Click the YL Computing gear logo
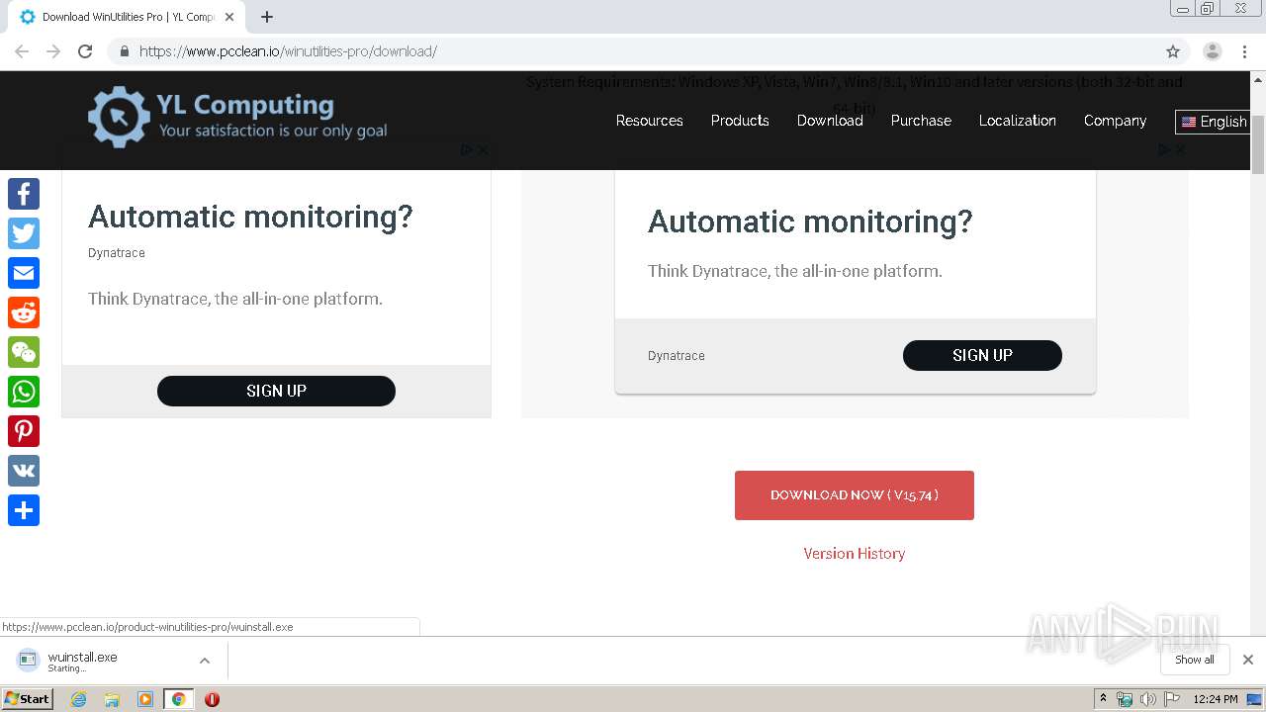Image resolution: width=1266 pixels, height=712 pixels. [119, 117]
